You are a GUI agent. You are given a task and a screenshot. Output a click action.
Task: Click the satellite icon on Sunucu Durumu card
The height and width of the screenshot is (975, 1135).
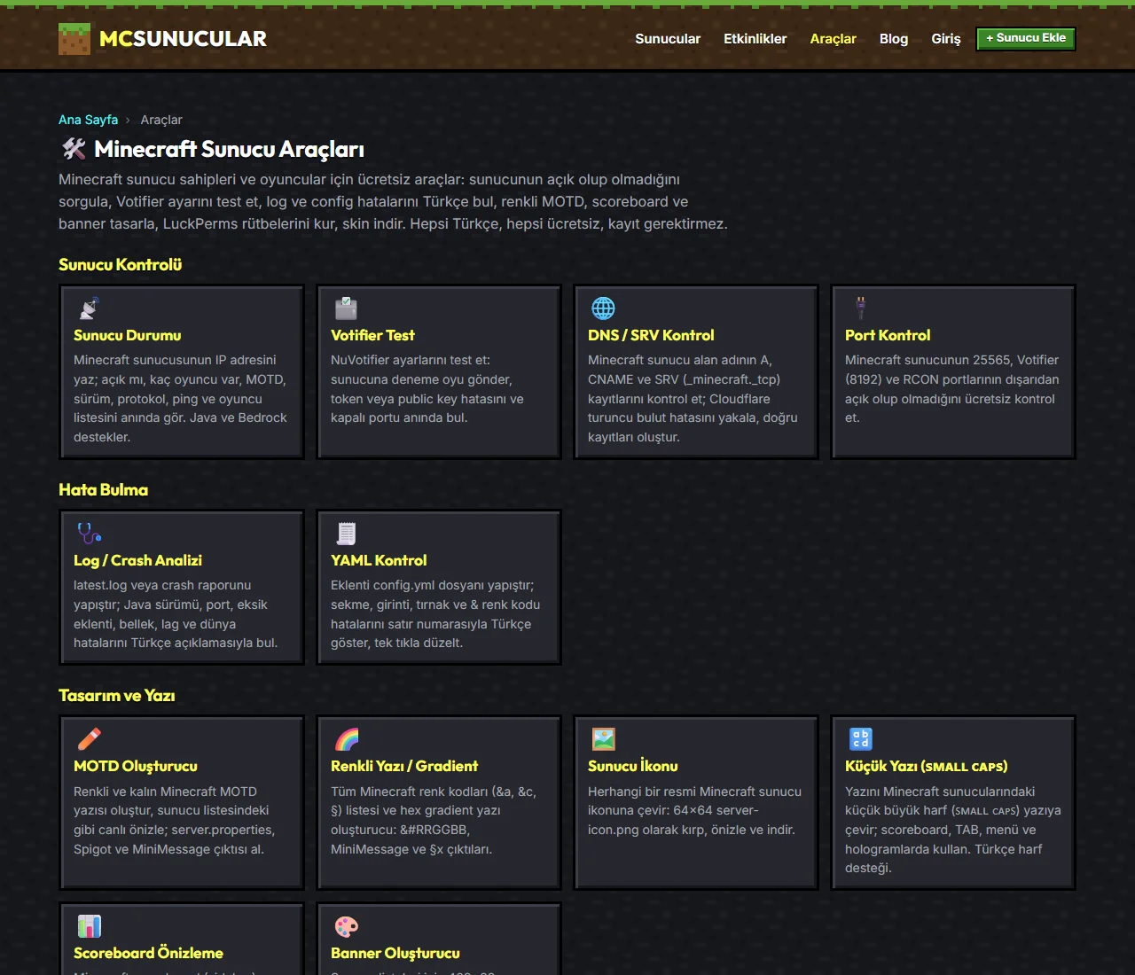pyautogui.click(x=88, y=308)
